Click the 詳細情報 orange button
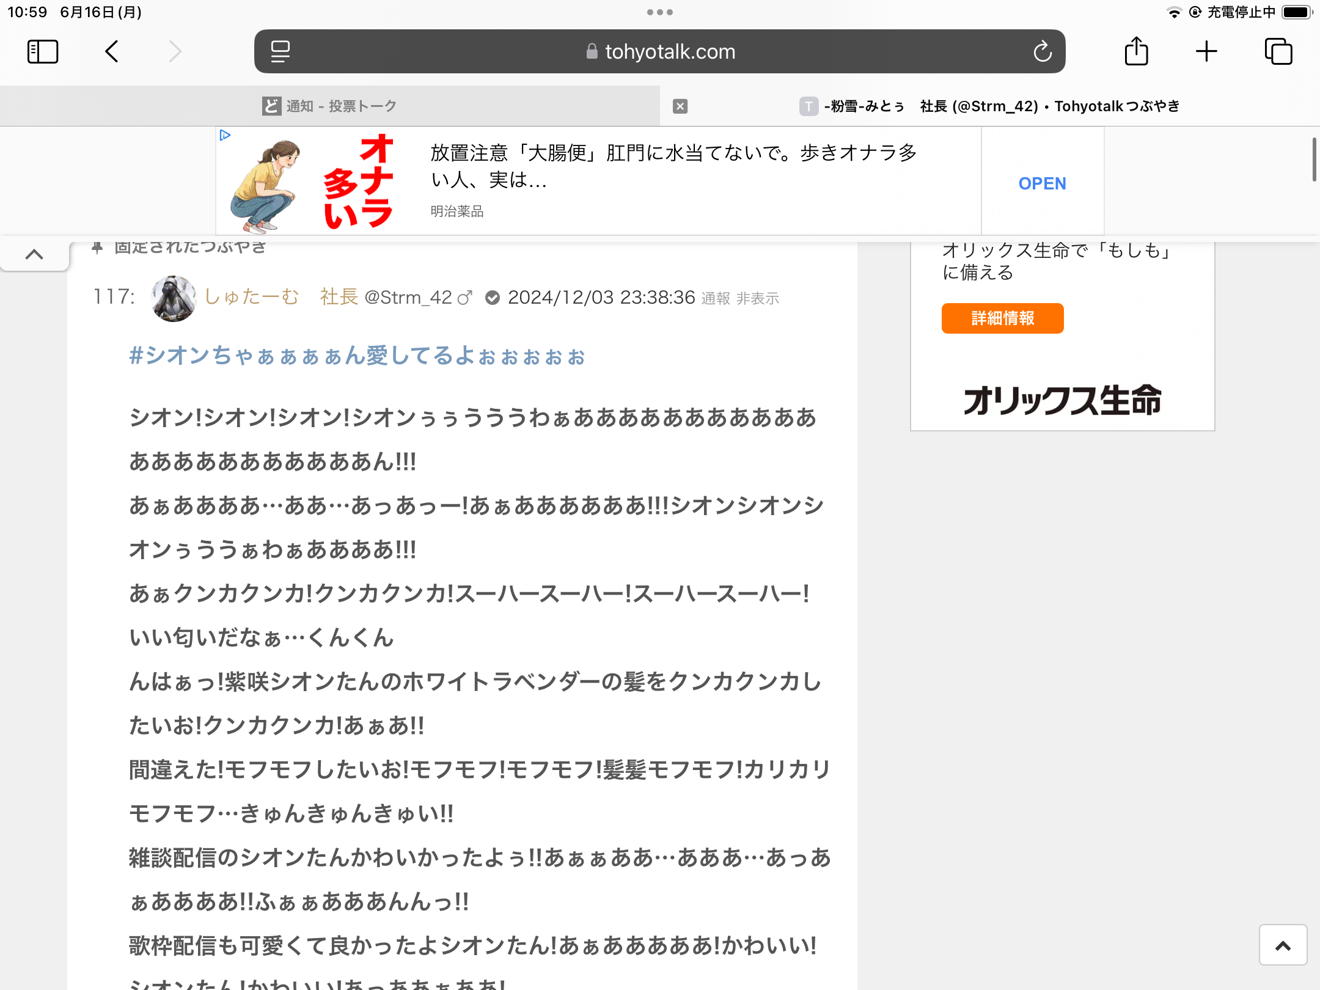1320x990 pixels. (x=1002, y=318)
